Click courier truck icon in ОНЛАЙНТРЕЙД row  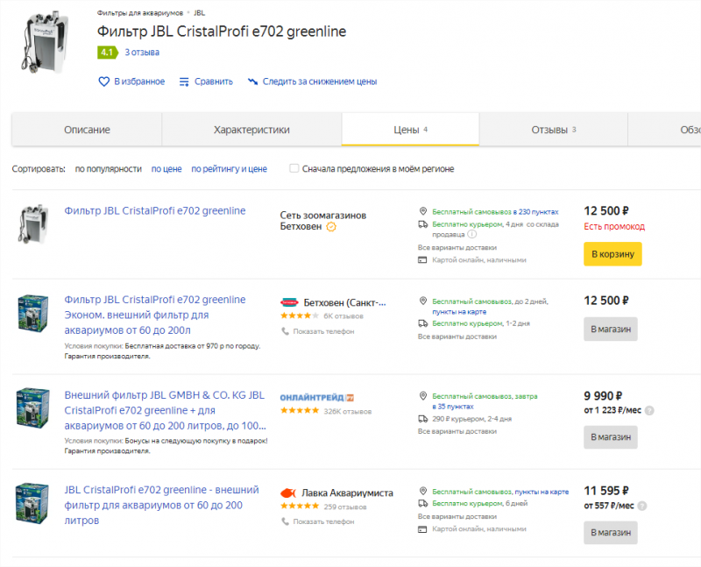(422, 419)
